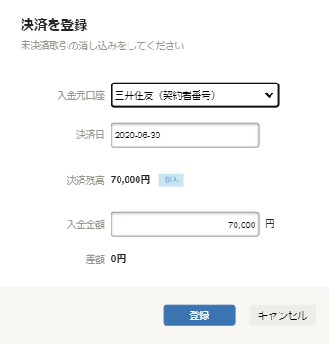Click the 2020-06-30 date value

coord(138,136)
